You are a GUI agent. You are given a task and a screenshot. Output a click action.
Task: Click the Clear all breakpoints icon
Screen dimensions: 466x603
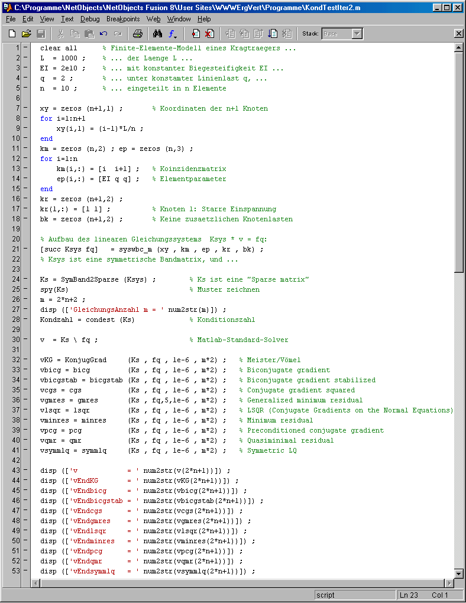(209, 34)
